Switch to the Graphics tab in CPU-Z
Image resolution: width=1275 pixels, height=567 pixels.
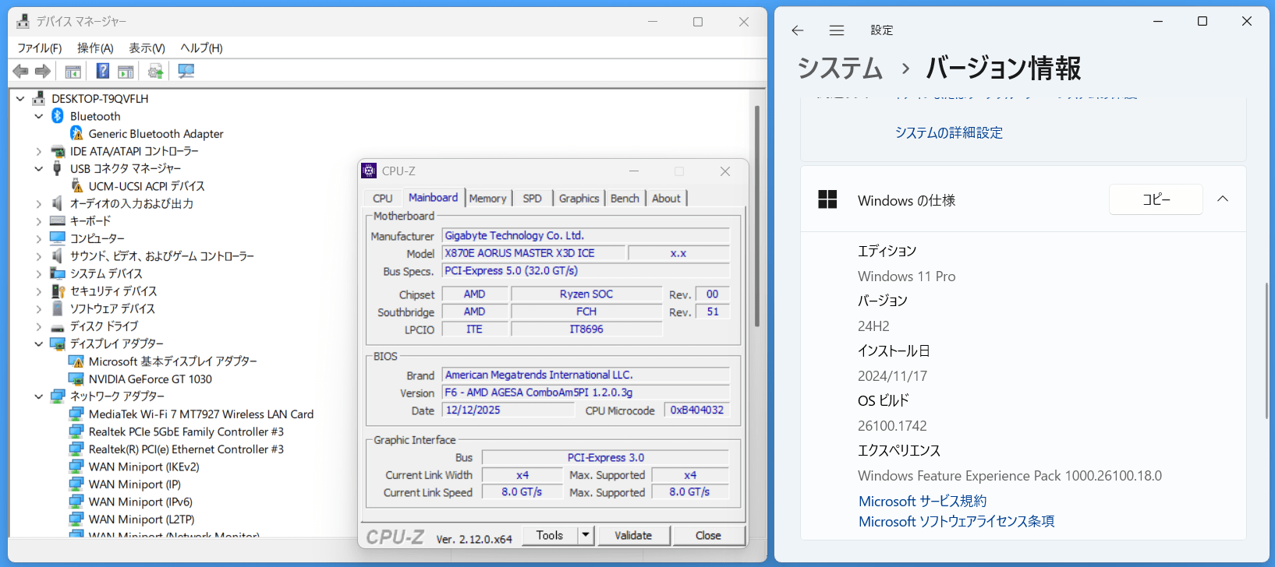tap(579, 199)
